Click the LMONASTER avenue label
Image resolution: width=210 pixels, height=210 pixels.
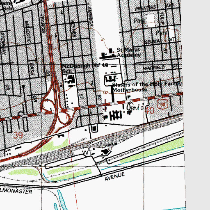16,191
